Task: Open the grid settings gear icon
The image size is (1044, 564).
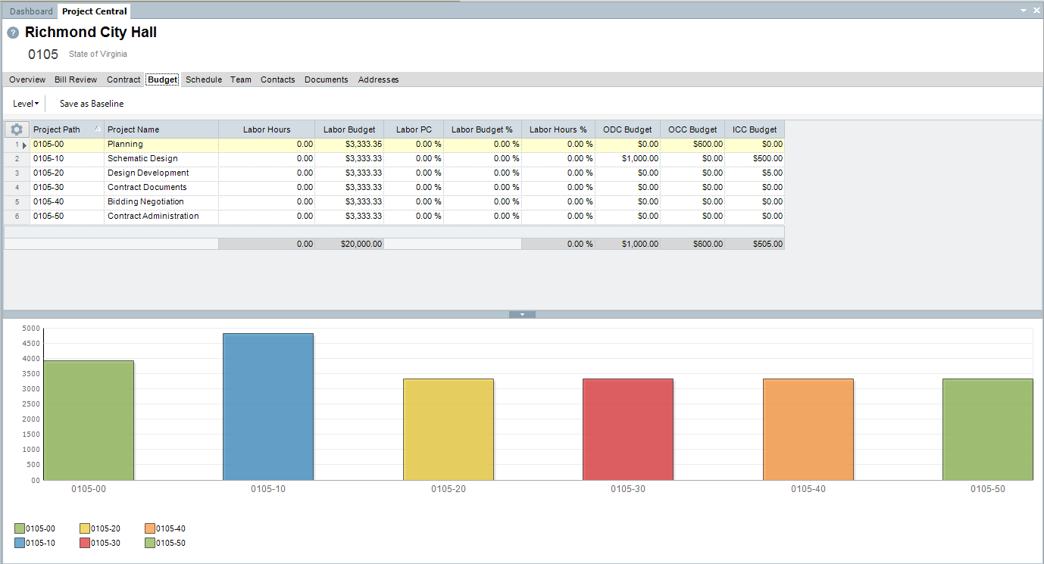Action: pos(17,129)
